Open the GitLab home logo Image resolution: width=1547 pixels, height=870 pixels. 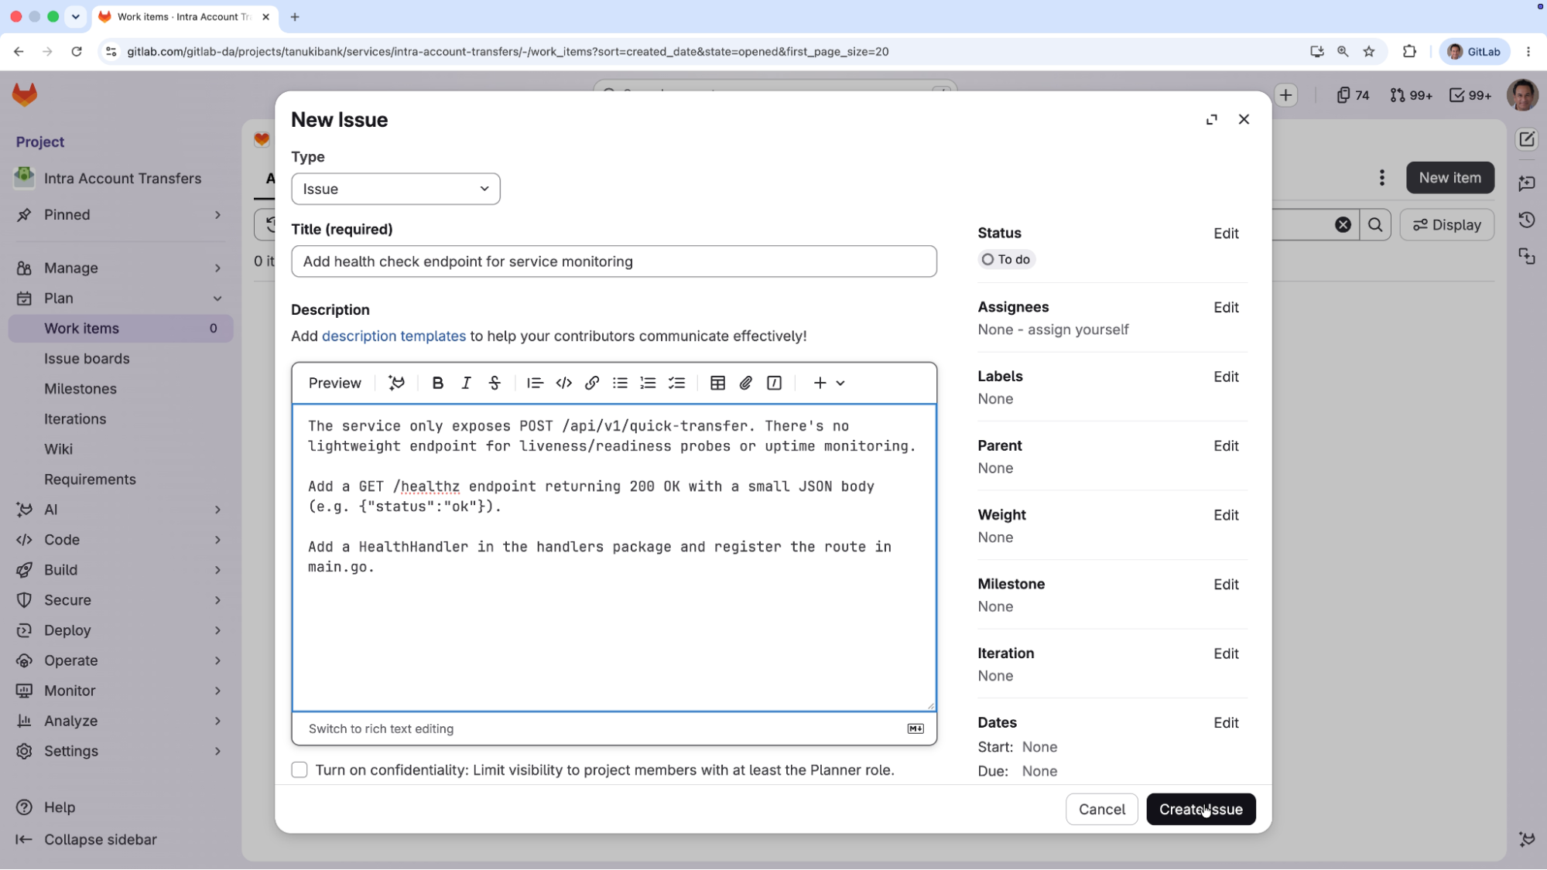[x=25, y=95]
